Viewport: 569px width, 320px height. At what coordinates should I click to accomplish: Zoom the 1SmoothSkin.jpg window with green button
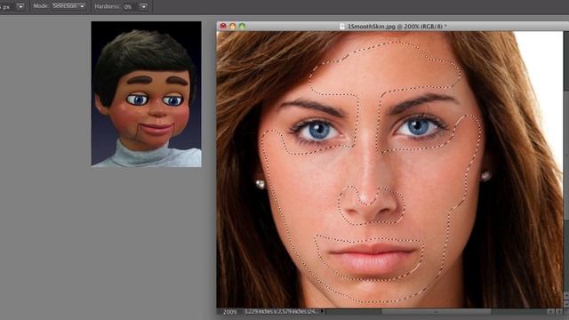[x=242, y=26]
